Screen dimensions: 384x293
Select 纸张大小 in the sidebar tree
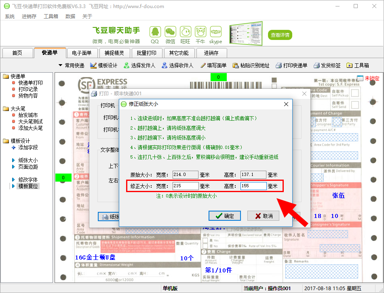28,161
